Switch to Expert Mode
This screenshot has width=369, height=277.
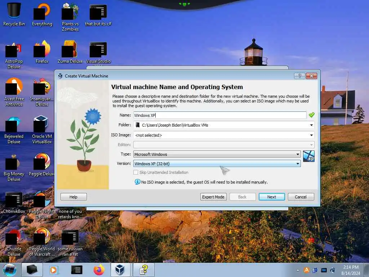213,197
